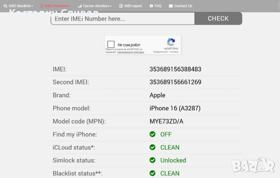Open the FAQ page
The height and width of the screenshot is (178, 280).
click(156, 6)
